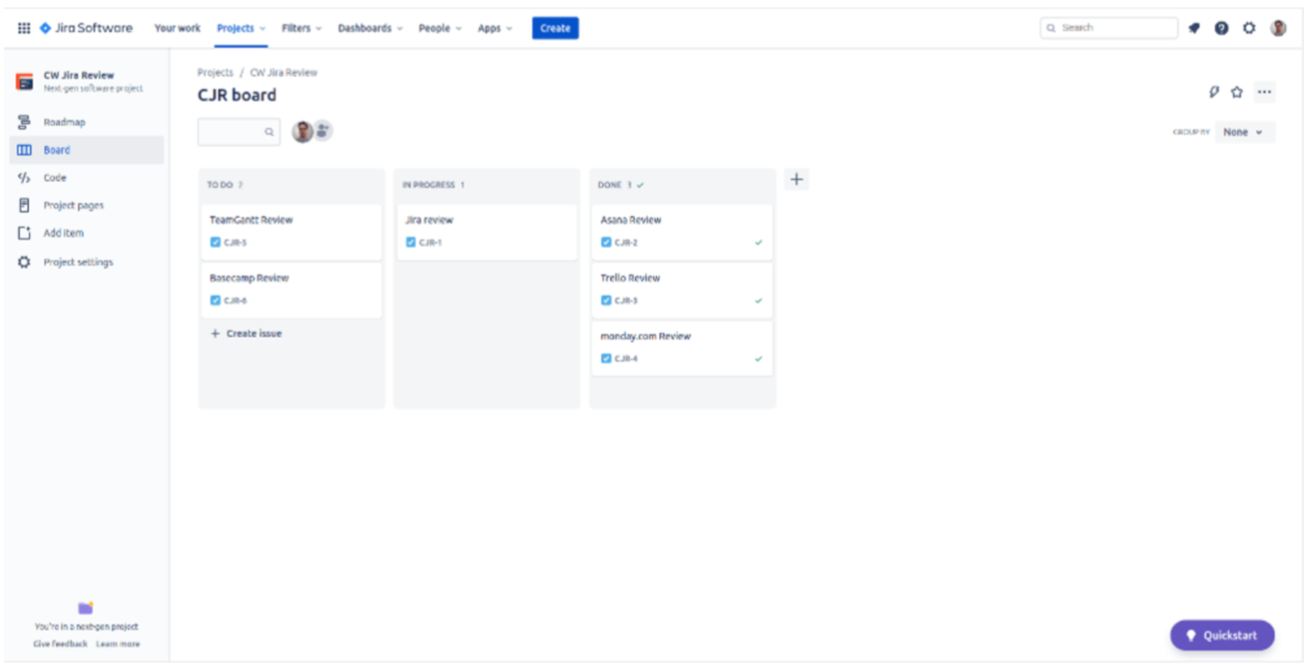Click the task type icon on CJR-2
The height and width of the screenshot is (665, 1306).
click(606, 242)
